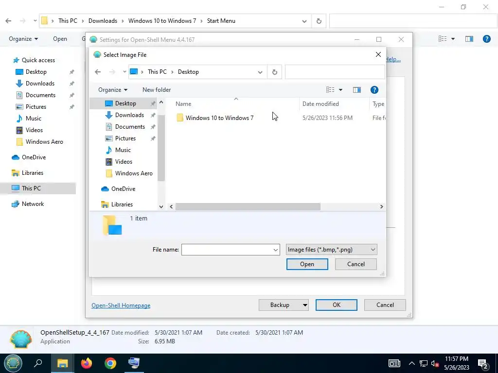498x373 pixels.
Task: Change view layout icon in the dialog
Action: coord(330,90)
